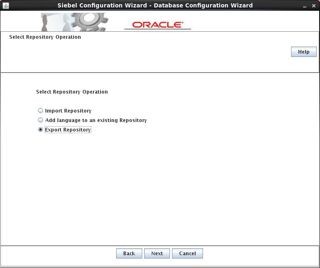Image resolution: width=320 pixels, height=268 pixels.
Task: Click the 'Select Repository Operation' header title
Action: pos(45,37)
